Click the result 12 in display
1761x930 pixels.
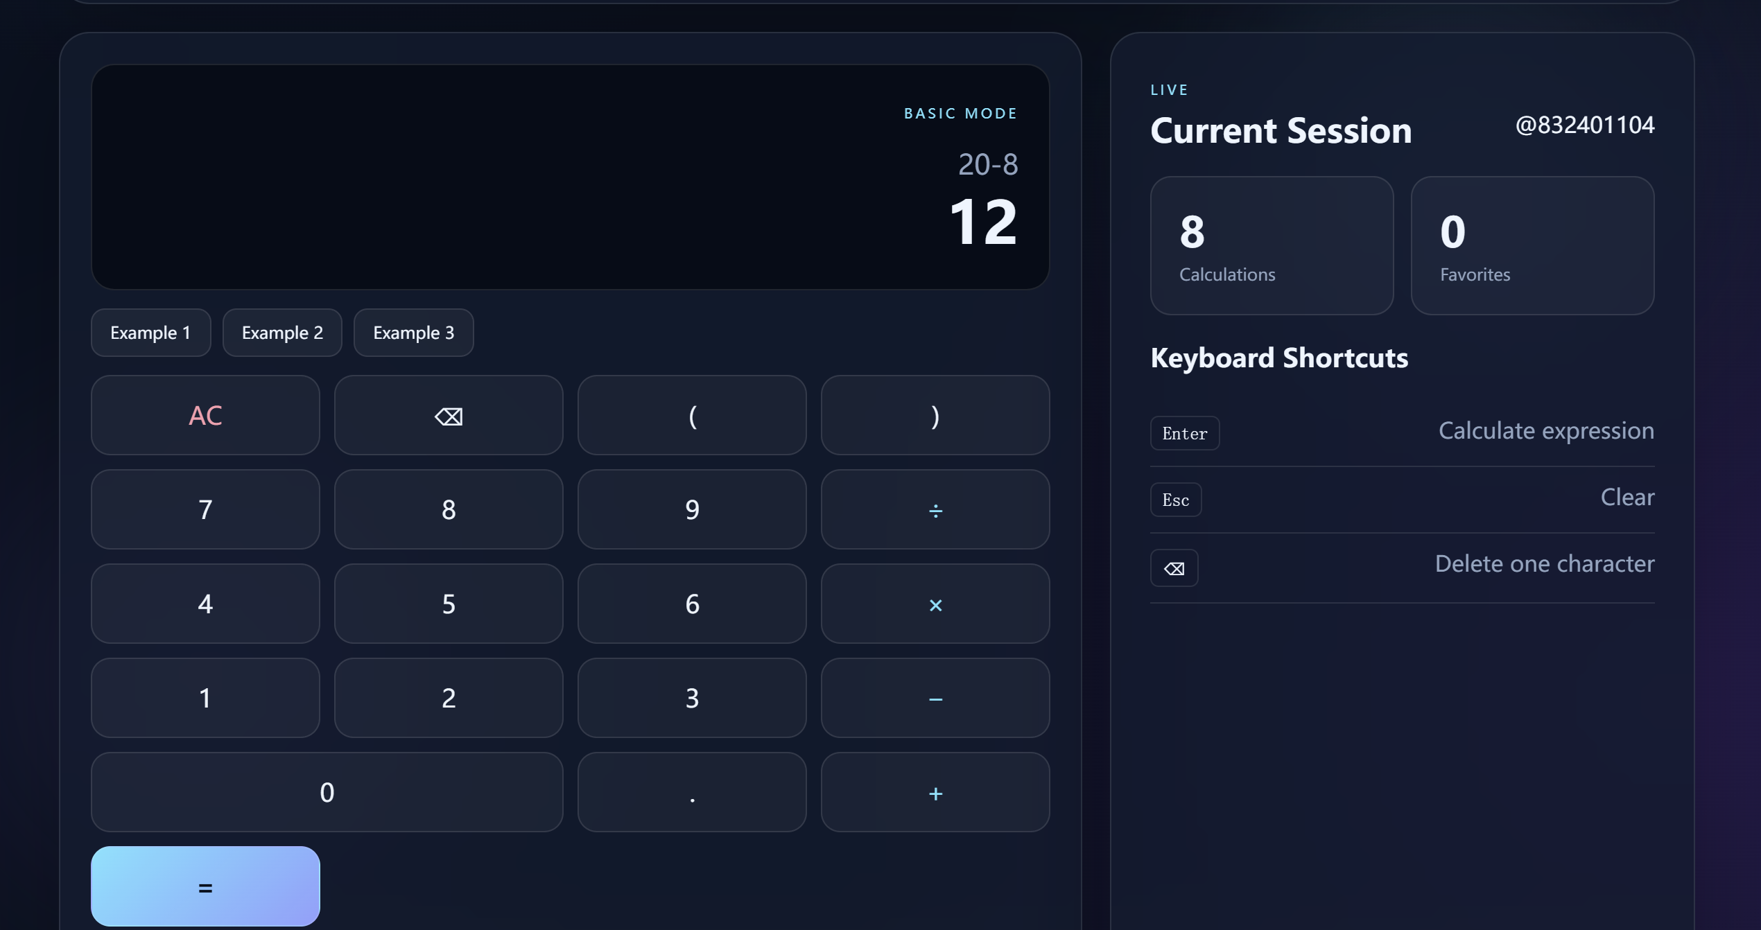(983, 222)
